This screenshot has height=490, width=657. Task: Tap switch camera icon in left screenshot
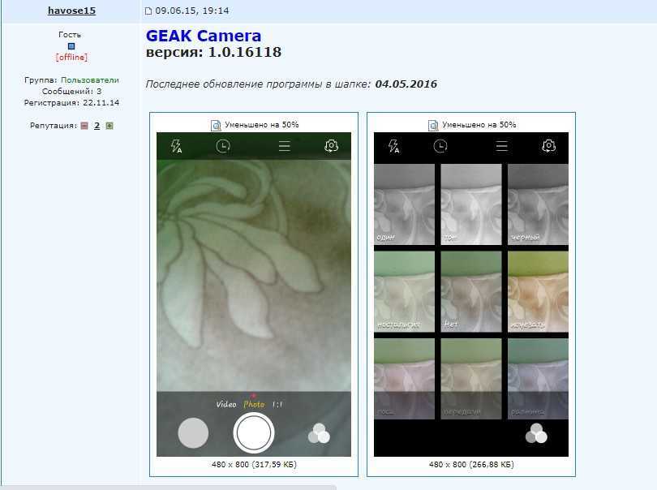331,146
